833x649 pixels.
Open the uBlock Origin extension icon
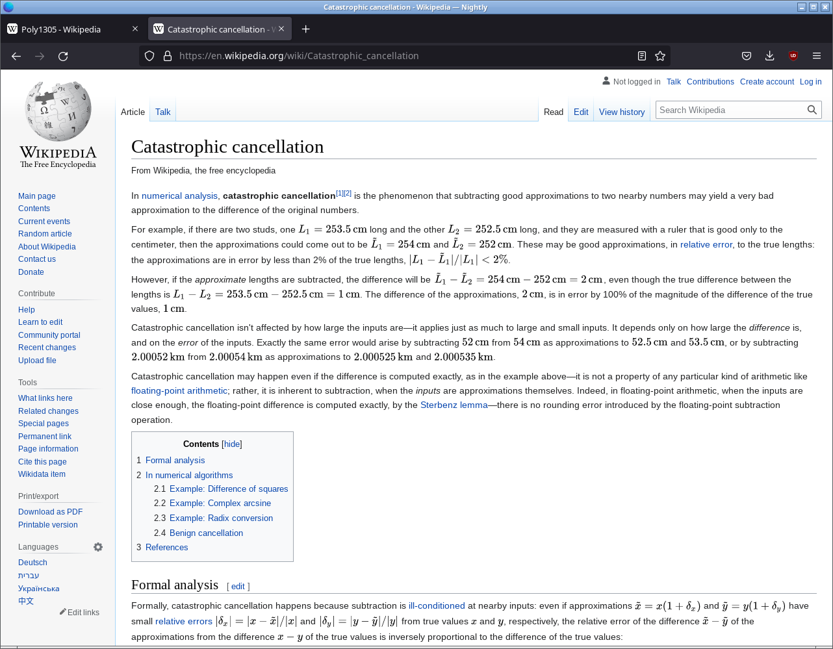coord(793,56)
